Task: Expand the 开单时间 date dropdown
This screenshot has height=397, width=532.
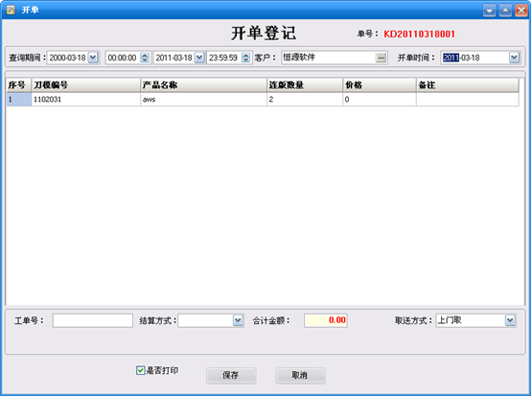Action: [x=514, y=58]
